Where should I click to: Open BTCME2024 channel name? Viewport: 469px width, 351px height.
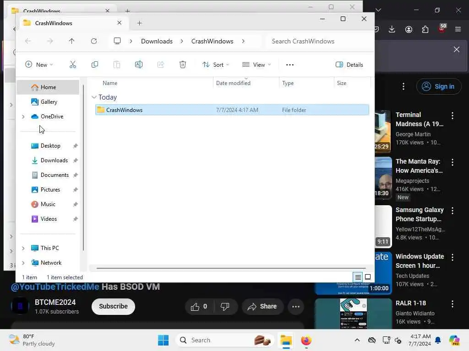[55, 303]
